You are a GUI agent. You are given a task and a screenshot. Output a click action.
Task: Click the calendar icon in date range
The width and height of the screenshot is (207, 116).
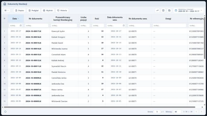(x=176, y=10)
